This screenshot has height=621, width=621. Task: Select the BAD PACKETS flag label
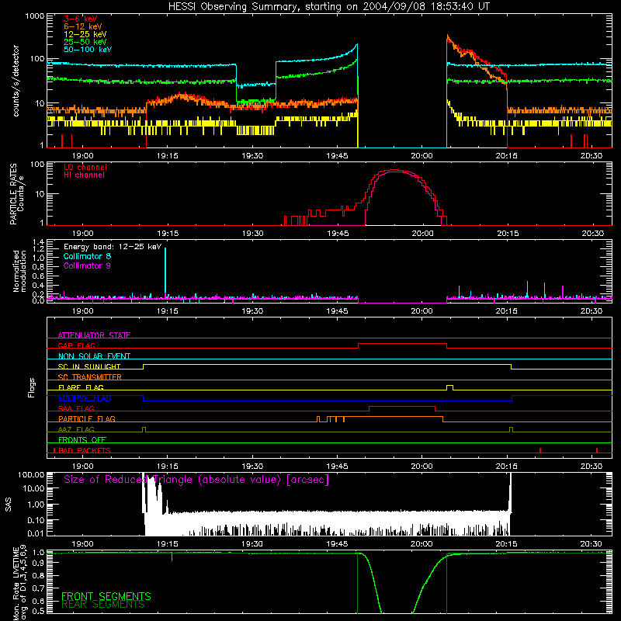point(84,450)
